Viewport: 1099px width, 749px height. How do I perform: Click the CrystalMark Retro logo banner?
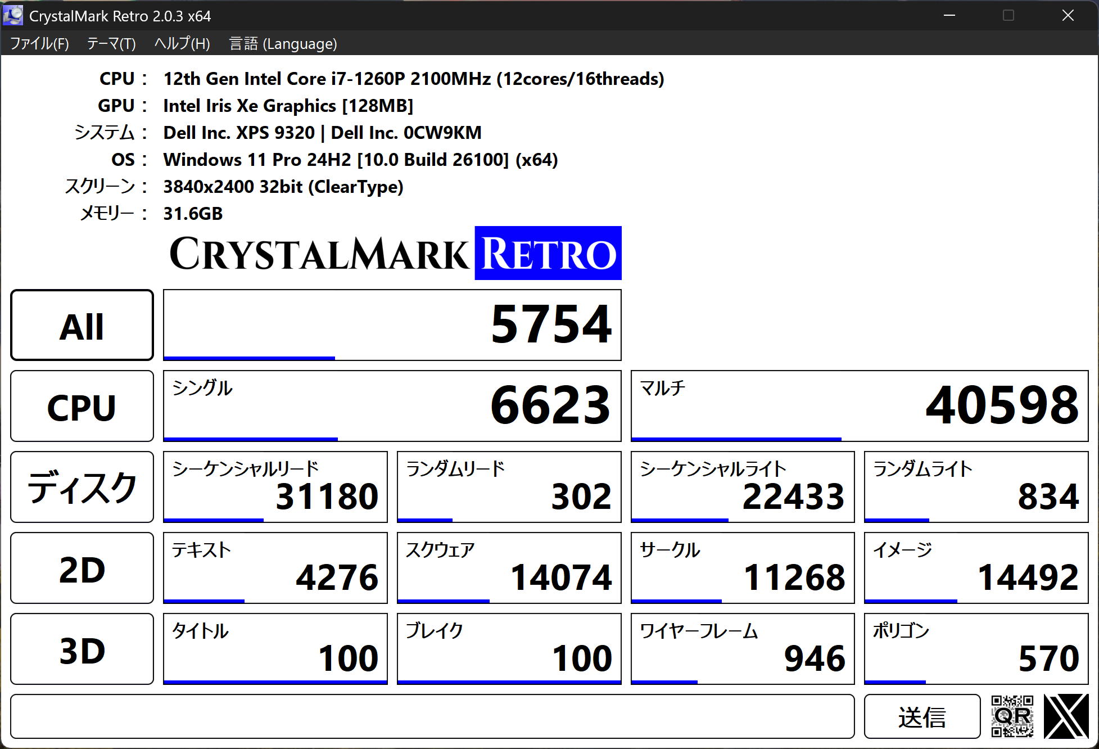(395, 254)
